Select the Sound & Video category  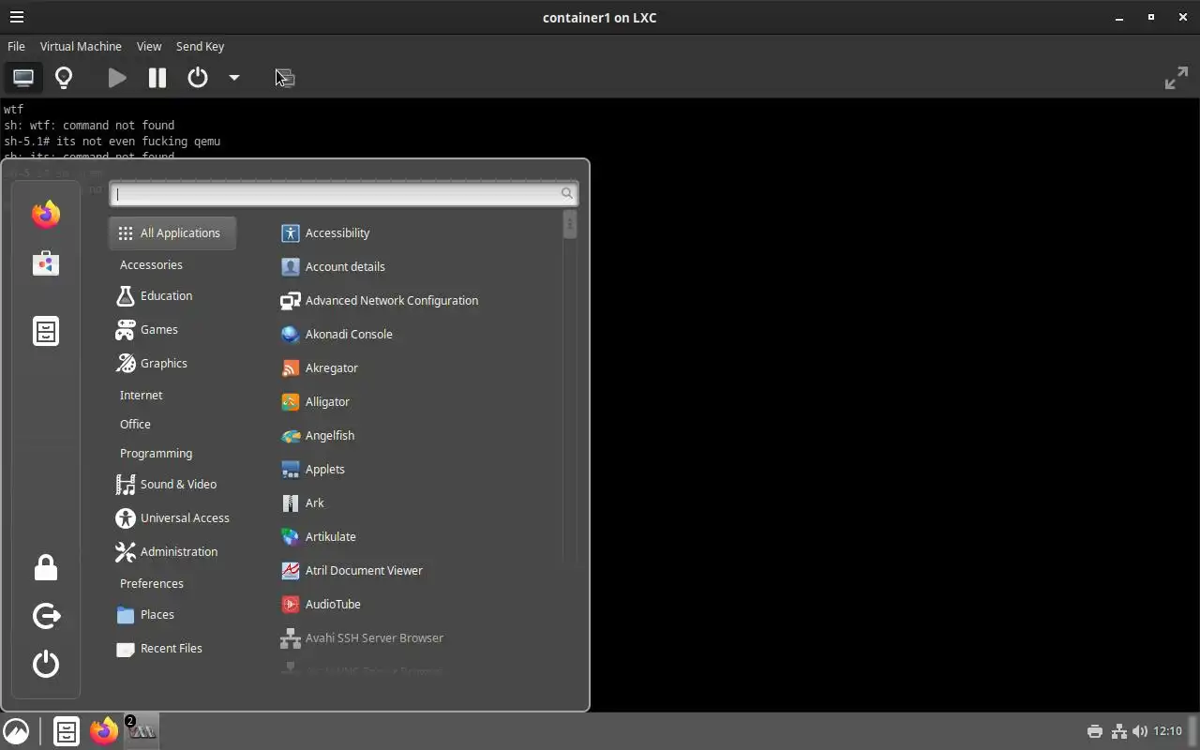click(167, 484)
